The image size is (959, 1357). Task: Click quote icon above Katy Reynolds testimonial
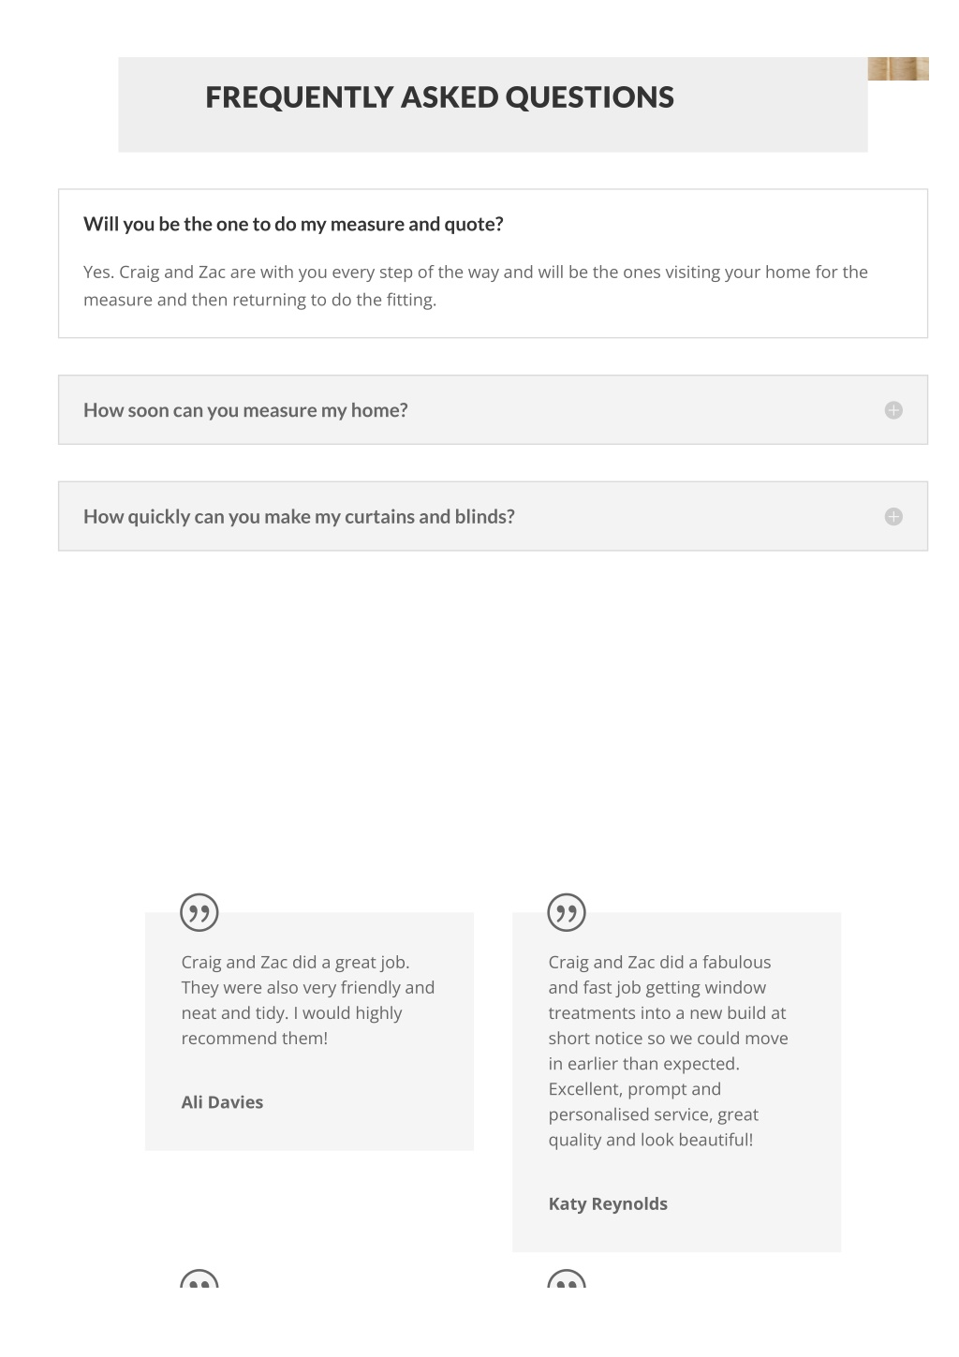pyautogui.click(x=567, y=912)
